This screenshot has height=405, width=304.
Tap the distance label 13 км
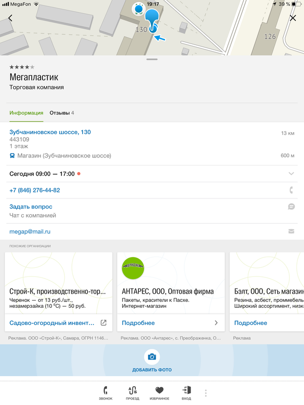288,133
